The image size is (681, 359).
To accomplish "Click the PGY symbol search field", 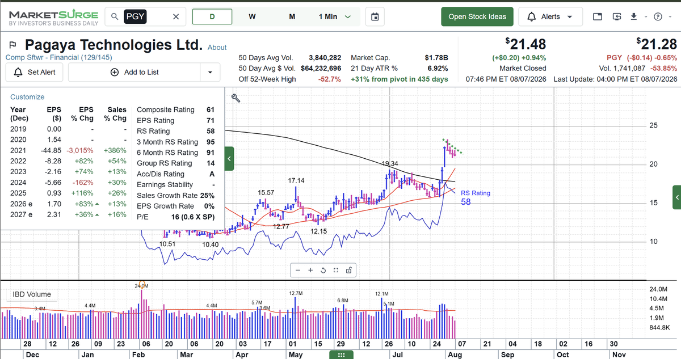I will (x=145, y=16).
